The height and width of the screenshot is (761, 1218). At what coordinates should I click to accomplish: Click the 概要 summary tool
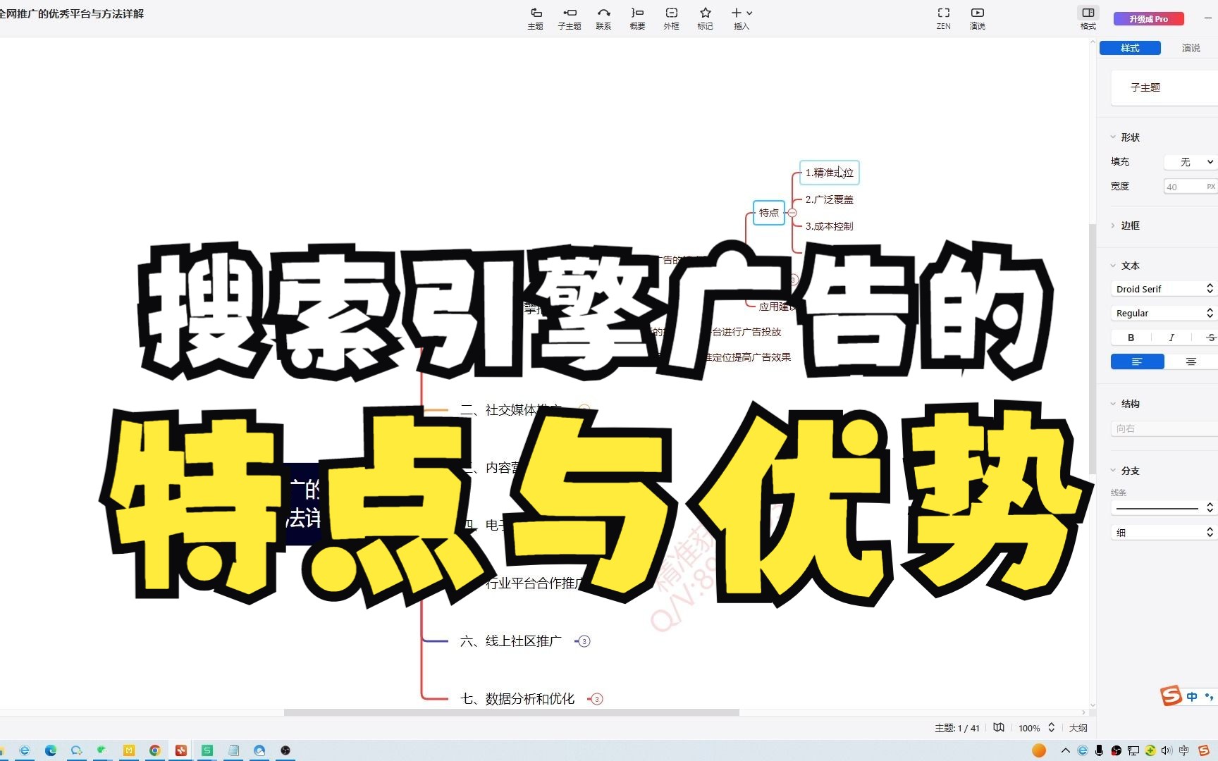click(x=636, y=18)
